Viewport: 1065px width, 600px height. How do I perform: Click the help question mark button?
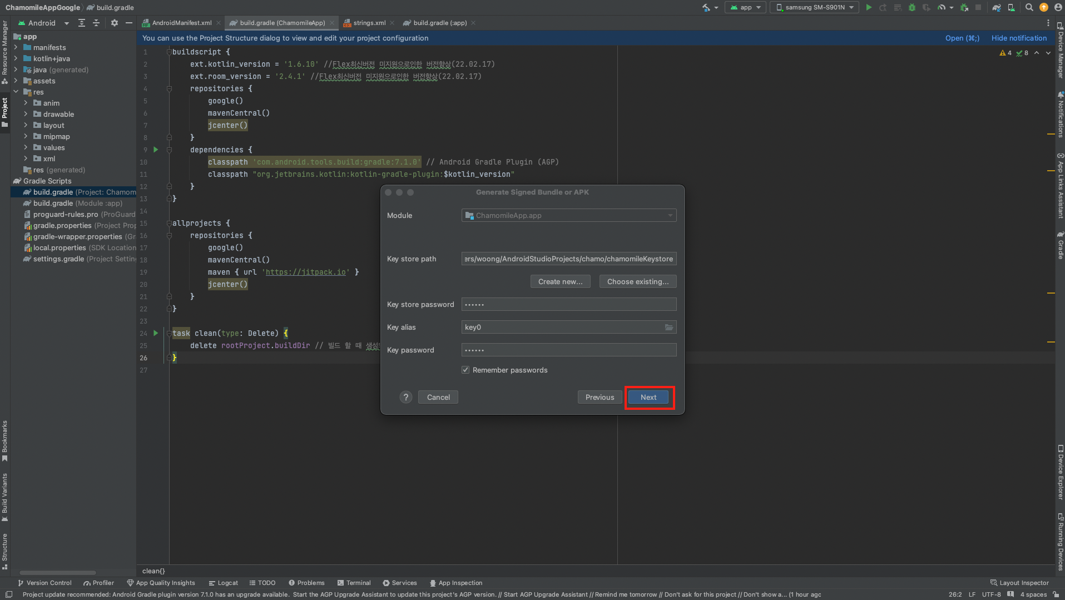click(406, 397)
